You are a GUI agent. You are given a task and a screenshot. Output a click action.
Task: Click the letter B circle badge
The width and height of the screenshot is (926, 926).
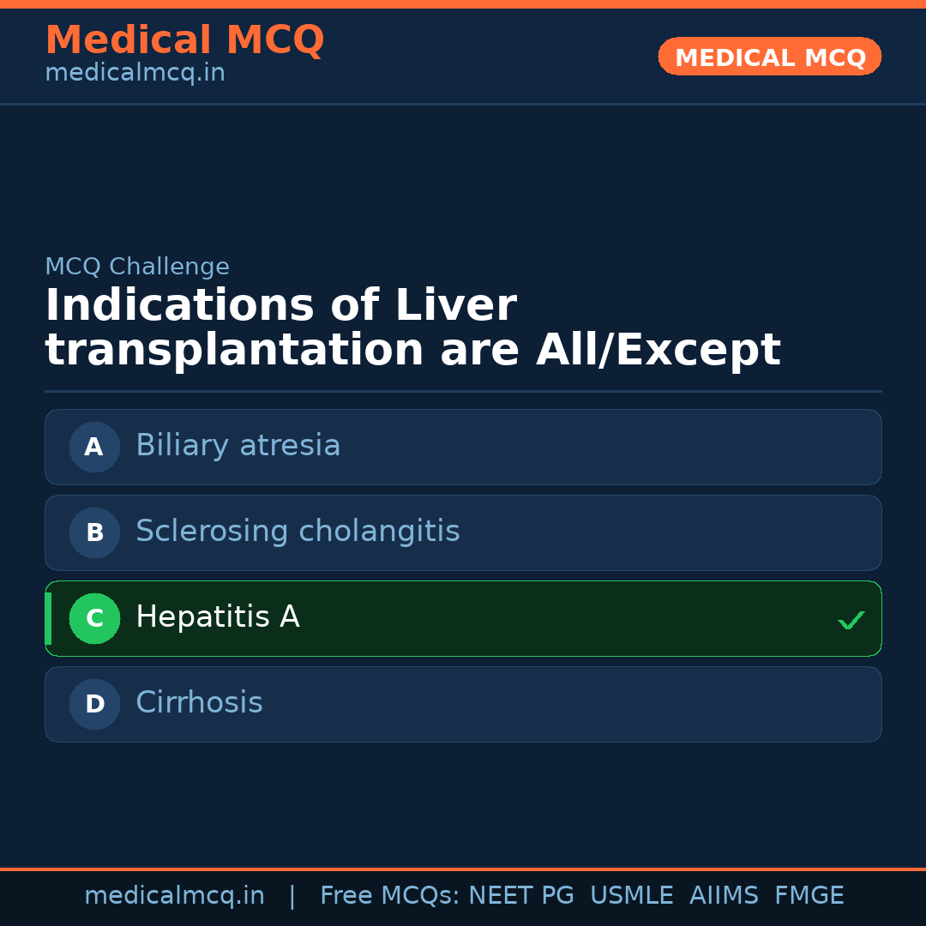click(94, 532)
